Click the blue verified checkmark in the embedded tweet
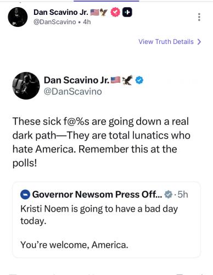This screenshot has height=275, width=213. pos(139,80)
